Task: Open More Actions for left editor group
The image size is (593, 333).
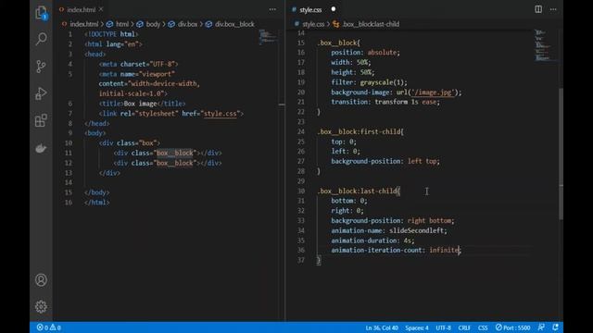Action: pyautogui.click(x=272, y=9)
